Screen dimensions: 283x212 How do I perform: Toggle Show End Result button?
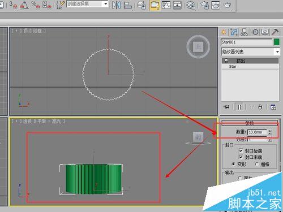(239, 107)
